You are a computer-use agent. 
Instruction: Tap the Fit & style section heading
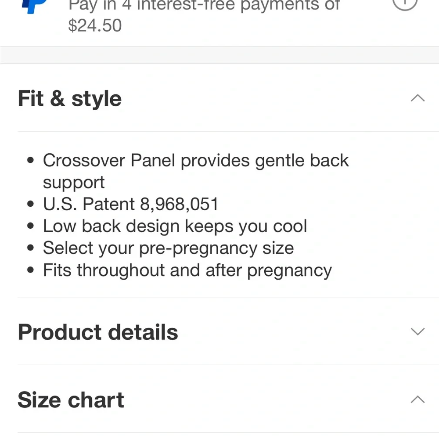70,98
